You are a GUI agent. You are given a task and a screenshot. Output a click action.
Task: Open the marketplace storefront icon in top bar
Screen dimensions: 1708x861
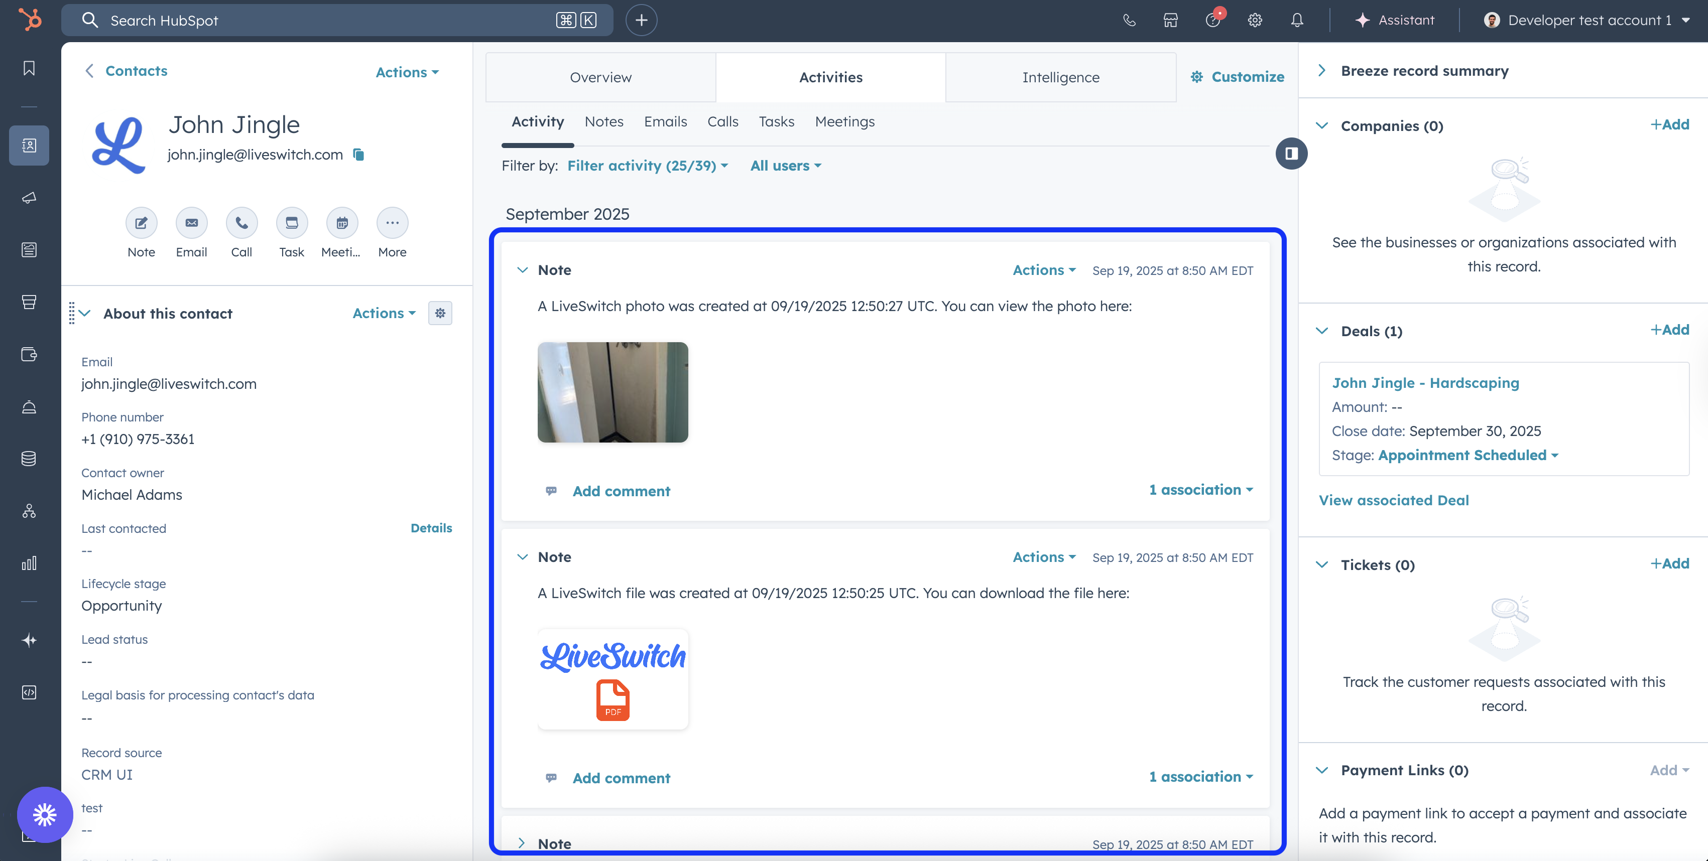(1171, 20)
